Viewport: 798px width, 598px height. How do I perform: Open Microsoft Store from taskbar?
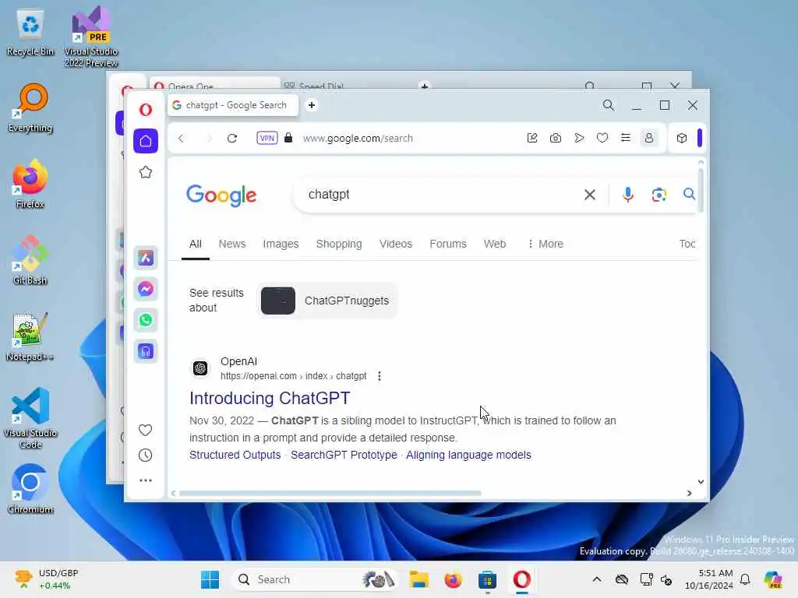coord(487,579)
